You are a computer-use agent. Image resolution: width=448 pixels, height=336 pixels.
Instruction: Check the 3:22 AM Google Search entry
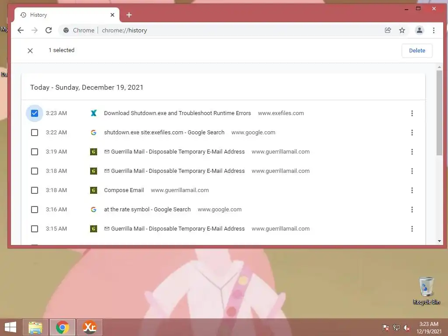(35, 133)
